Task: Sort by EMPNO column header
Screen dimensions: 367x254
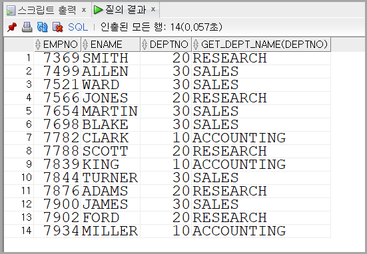Action: (x=57, y=45)
